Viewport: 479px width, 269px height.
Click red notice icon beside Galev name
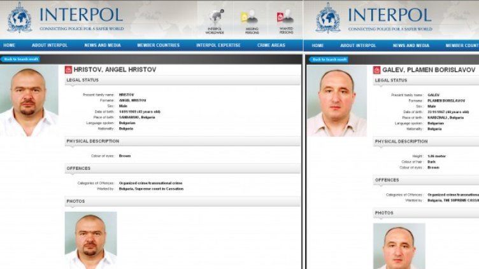(377, 70)
